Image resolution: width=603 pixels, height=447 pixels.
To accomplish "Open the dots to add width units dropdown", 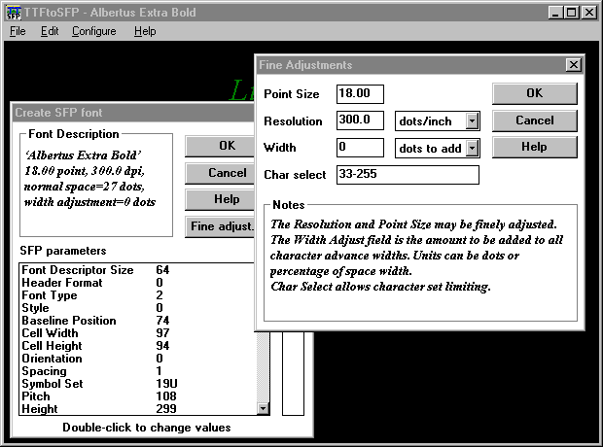I will tap(472, 148).
